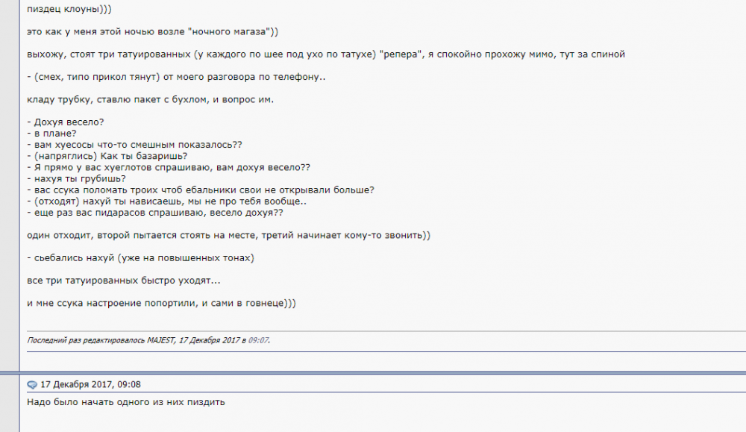
Task: Click the dialogue line "- в плане?"
Action: pos(51,134)
